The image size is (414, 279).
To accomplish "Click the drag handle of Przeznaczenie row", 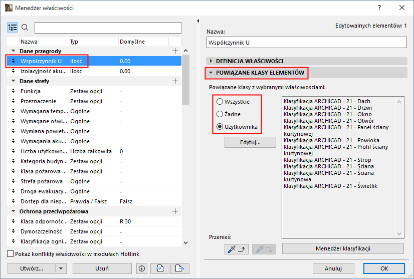I will 13,101.
